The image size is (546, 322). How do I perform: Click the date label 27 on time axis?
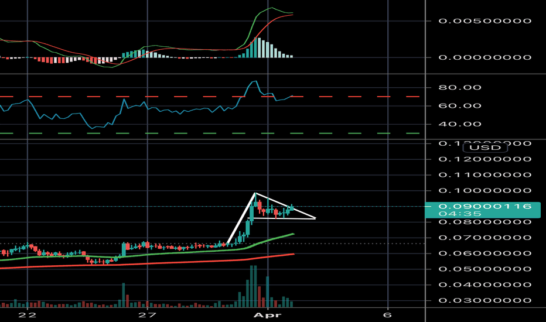click(147, 315)
